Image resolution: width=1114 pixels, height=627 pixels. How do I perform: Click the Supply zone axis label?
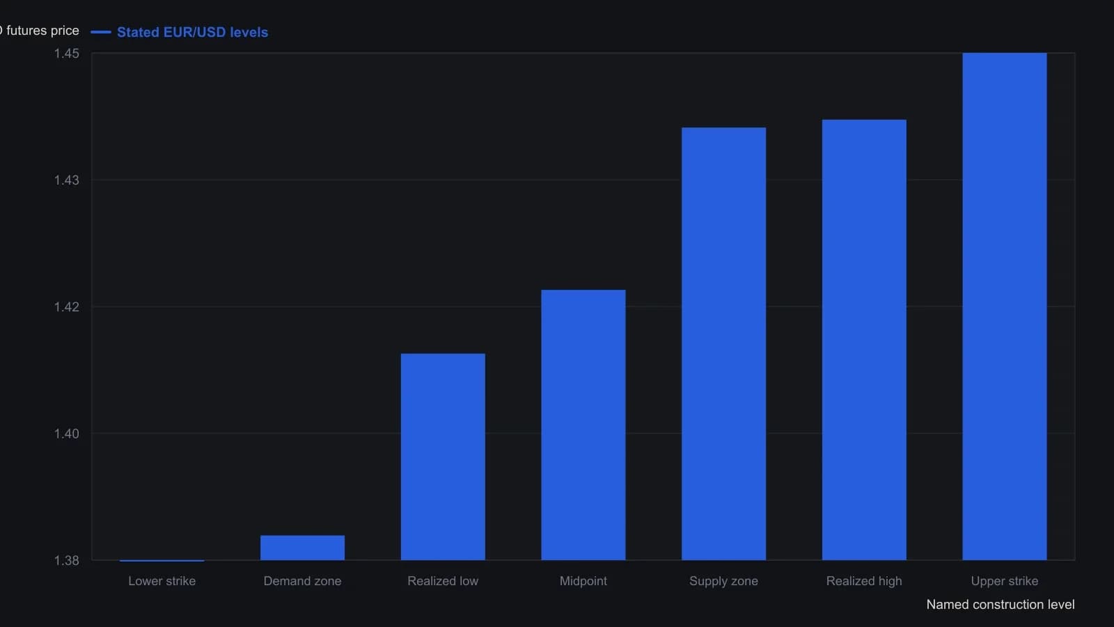pyautogui.click(x=723, y=581)
